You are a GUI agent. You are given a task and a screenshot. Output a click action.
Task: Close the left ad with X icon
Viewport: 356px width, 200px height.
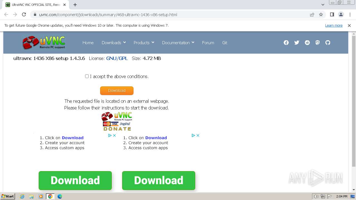(114, 136)
